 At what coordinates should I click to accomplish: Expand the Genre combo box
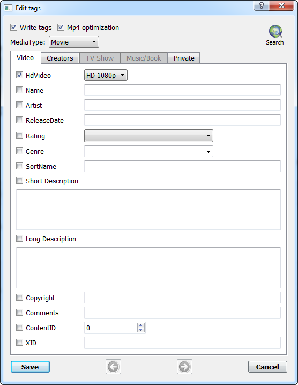tap(149, 151)
